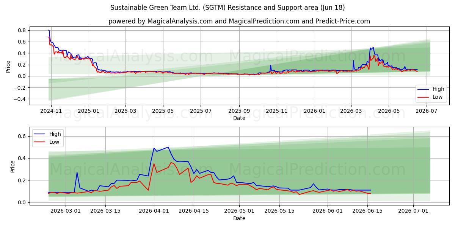This screenshot has width=455, height=227.
Task: Click the '2025-09' x-axis tick label
Action: pyautogui.click(x=239, y=111)
